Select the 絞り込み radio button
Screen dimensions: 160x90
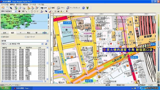pos(2,37)
